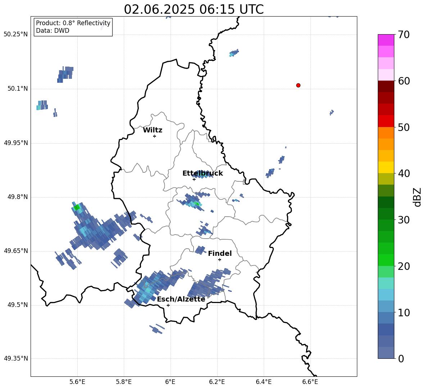This screenshot has height=389, width=426.
Task: Click the Esch/Alzette station cross marker
Action: click(x=168, y=305)
